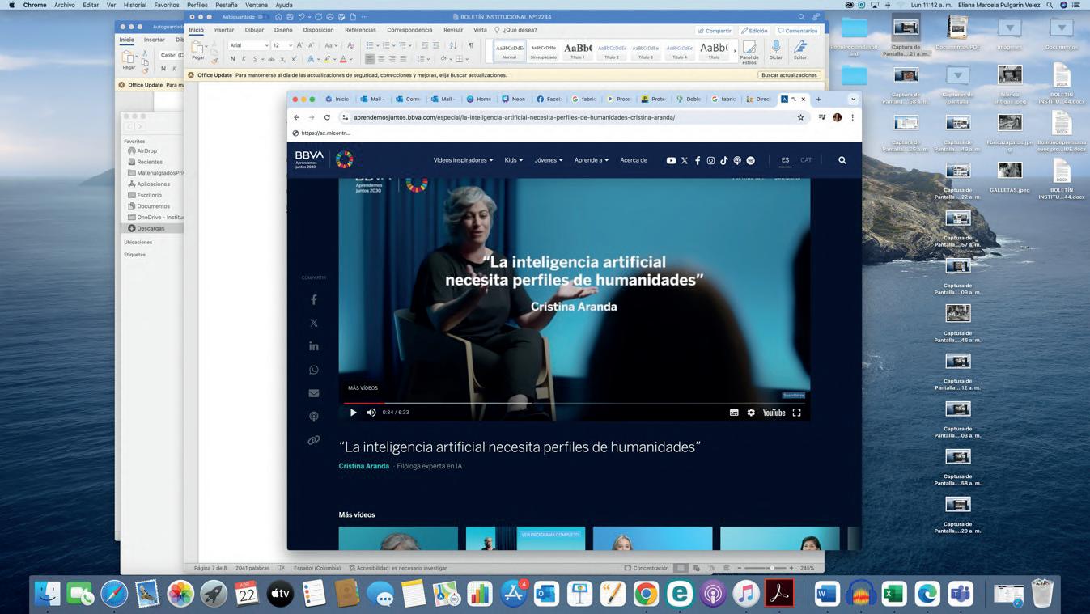This screenshot has height=614, width=1090.
Task: Open BBVA's TikTok from site header
Action: (x=724, y=160)
